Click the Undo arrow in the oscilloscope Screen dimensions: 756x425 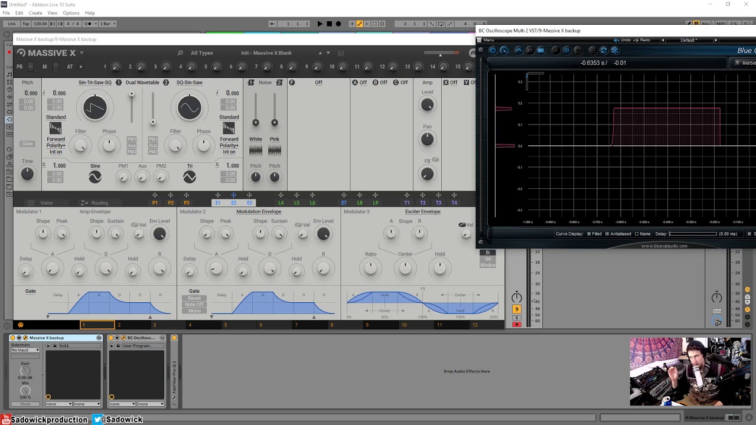click(x=617, y=40)
